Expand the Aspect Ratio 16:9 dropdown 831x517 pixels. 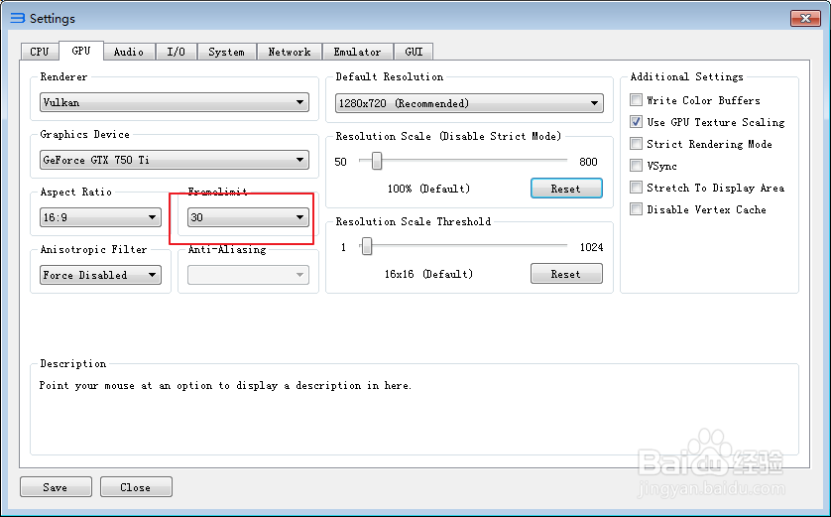click(x=101, y=217)
